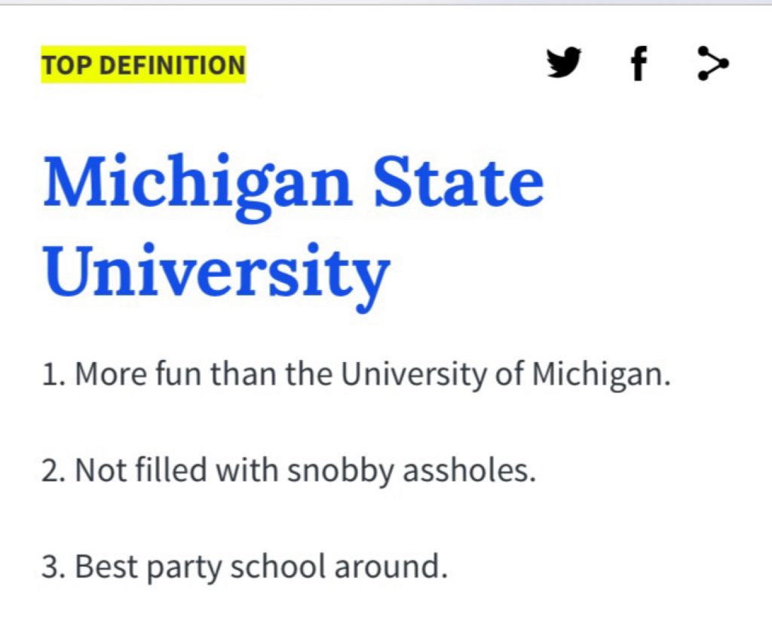Click the word "TOP" in the yellow badge
Image resolution: width=772 pixels, height=628 pixels.
(x=68, y=65)
